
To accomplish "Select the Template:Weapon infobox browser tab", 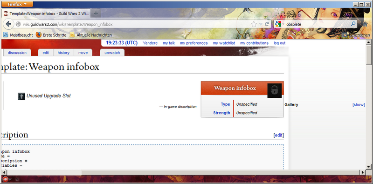I will [46, 14].
